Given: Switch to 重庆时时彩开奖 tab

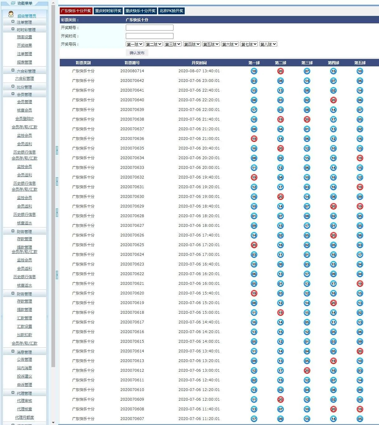Looking at the screenshot, I should click(108, 11).
